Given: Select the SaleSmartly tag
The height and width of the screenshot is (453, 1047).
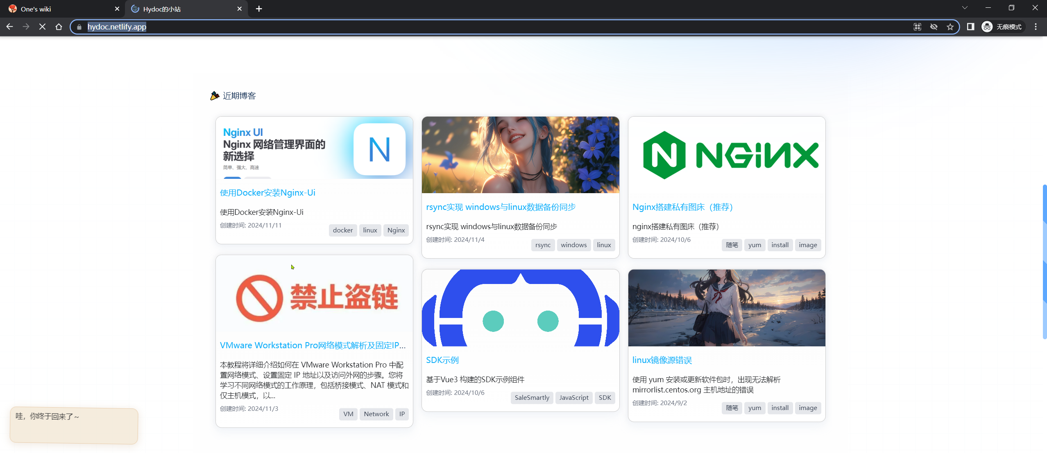Looking at the screenshot, I should click(532, 398).
